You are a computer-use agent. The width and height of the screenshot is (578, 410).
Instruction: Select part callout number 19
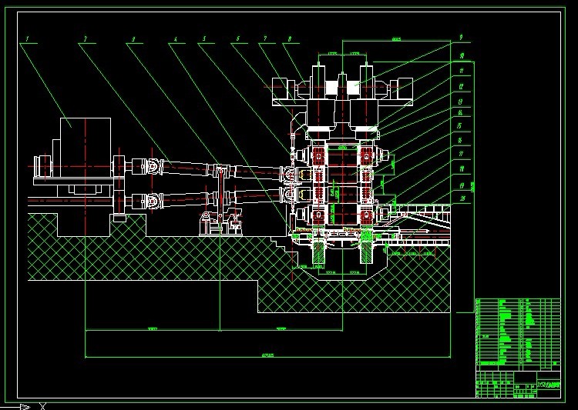click(462, 186)
